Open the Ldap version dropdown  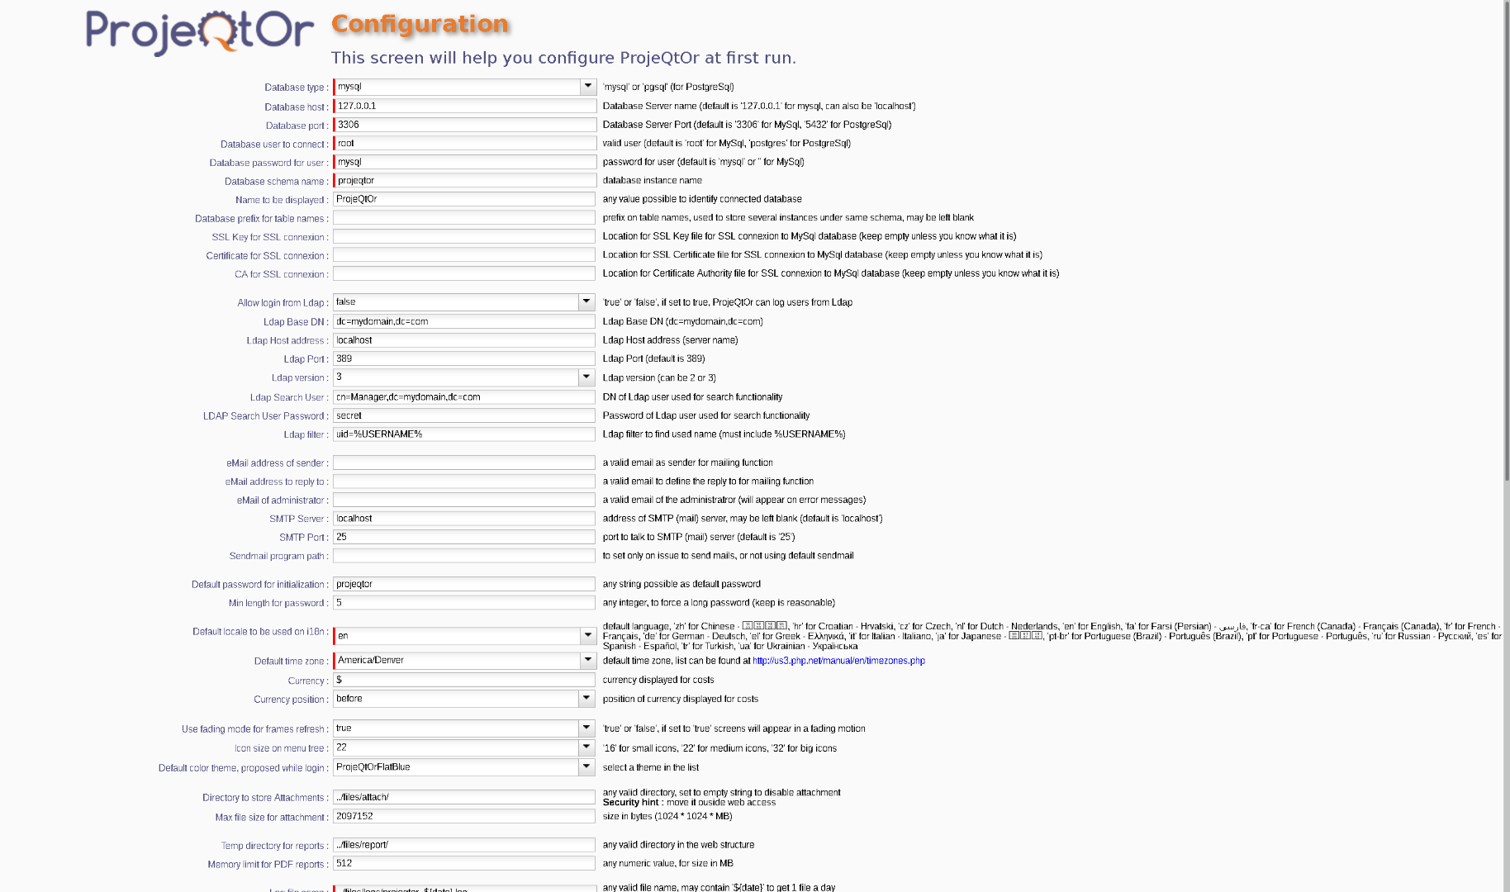586,377
